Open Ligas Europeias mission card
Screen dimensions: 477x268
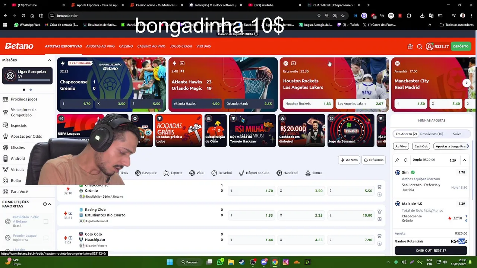27,76
